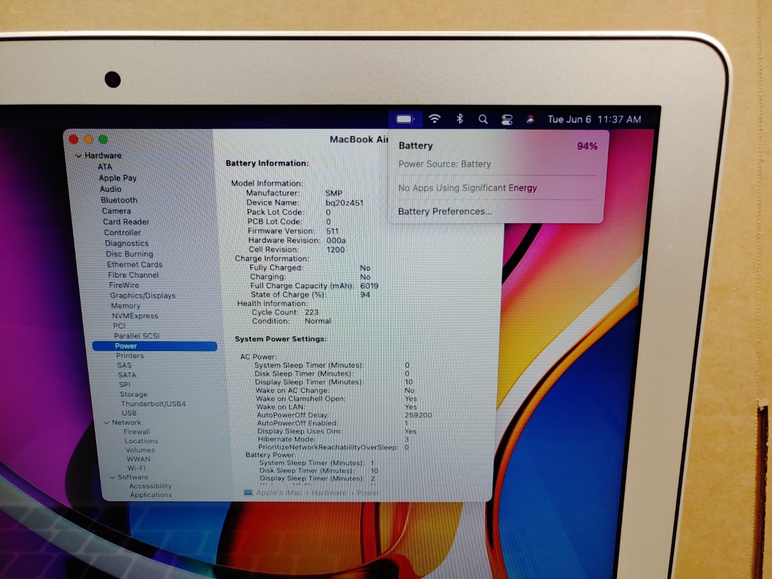Select Camera in sidebar

(x=116, y=211)
